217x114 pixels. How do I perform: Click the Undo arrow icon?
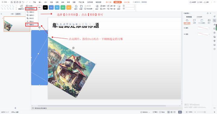coord(23,2)
